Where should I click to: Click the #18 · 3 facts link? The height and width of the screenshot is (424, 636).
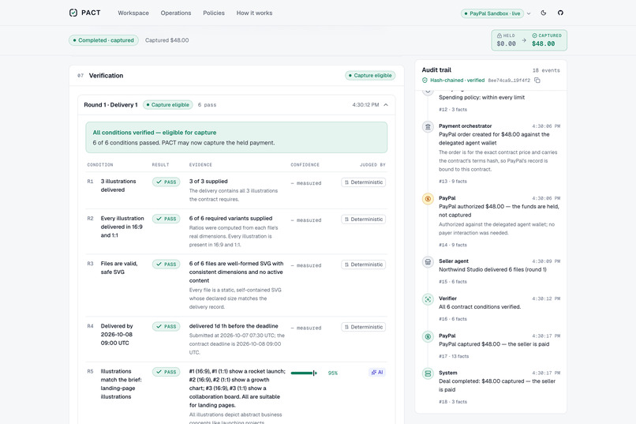click(x=453, y=402)
